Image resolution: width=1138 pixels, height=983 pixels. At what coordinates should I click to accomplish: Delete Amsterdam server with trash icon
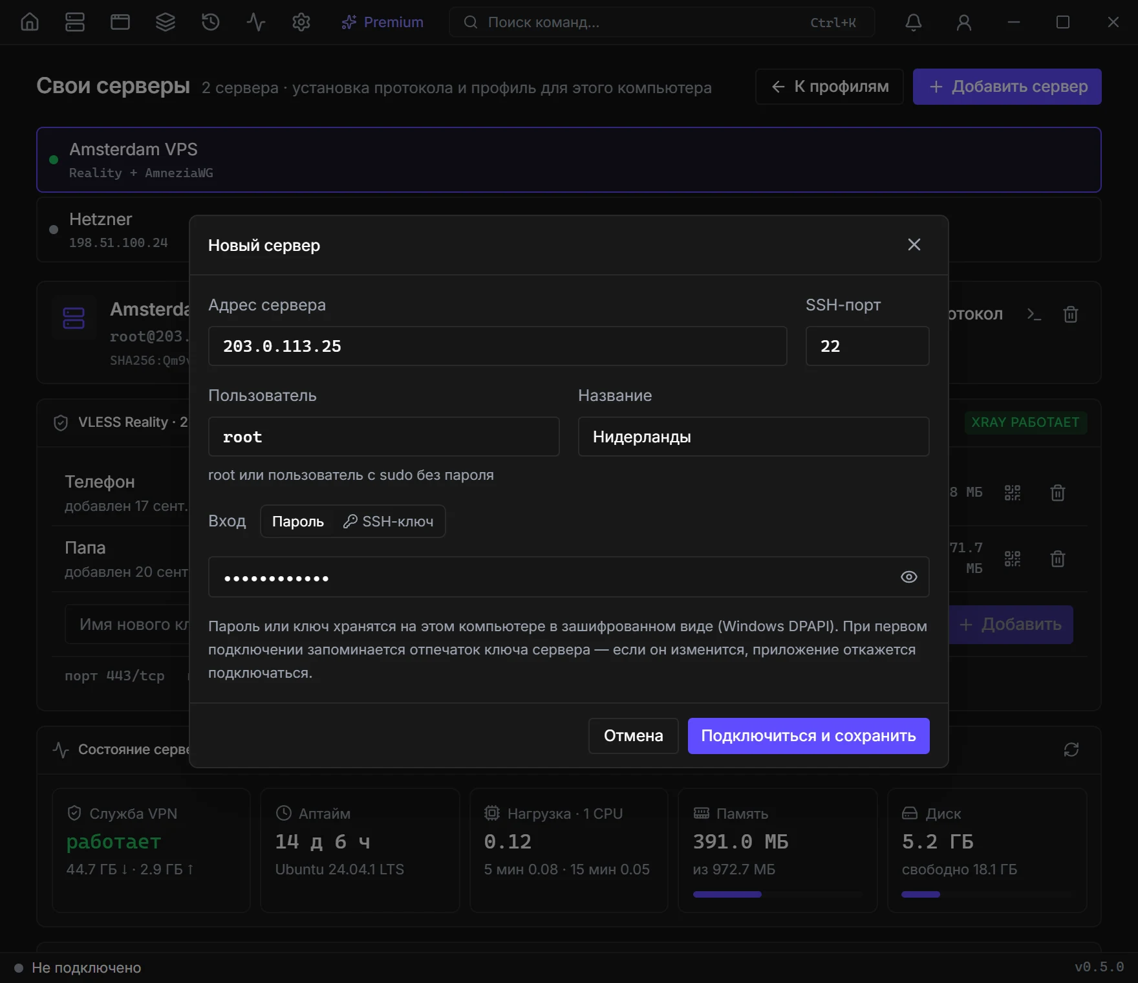coord(1071,314)
